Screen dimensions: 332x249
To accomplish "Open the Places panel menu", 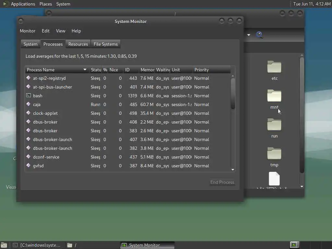I will pyautogui.click(x=45, y=4).
